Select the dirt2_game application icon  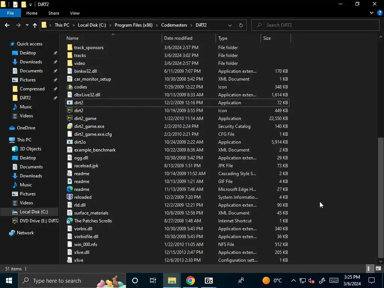point(70,118)
